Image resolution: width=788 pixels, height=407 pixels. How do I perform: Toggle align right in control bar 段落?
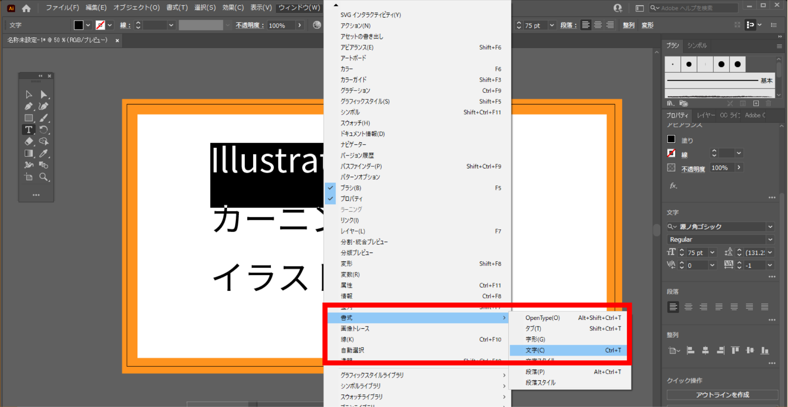610,25
